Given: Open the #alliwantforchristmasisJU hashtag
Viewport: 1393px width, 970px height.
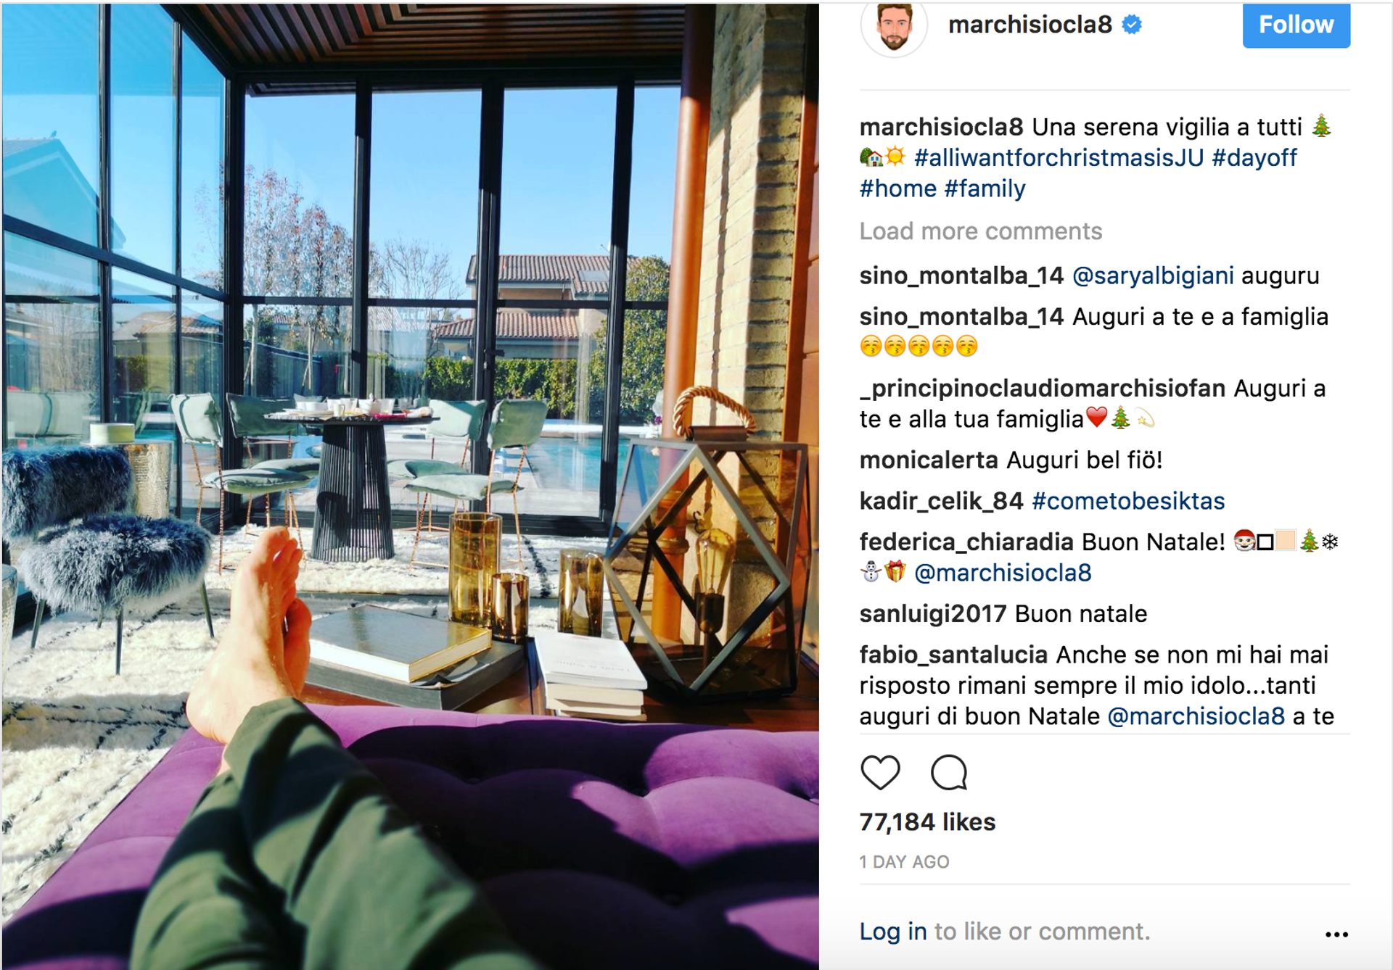Looking at the screenshot, I should 1059,157.
